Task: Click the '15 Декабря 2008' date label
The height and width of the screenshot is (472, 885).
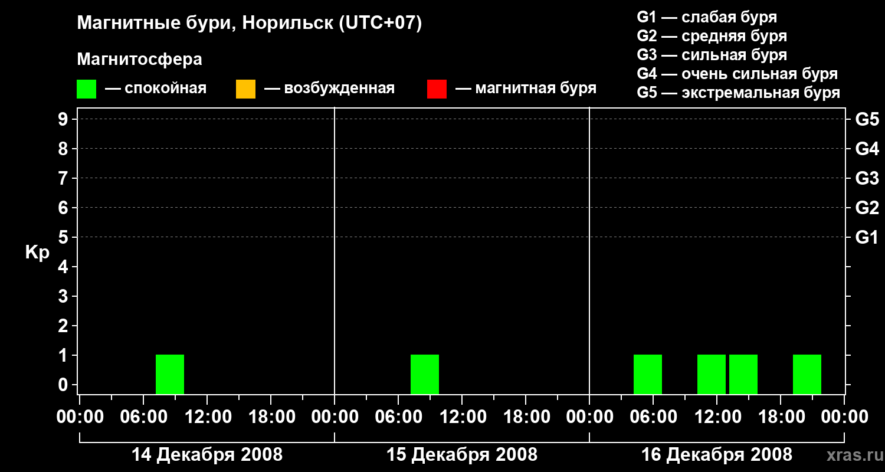Action: point(462,455)
